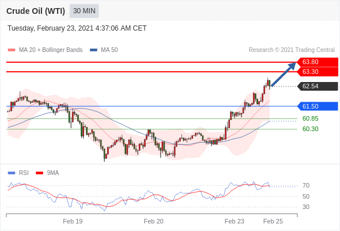Toggle the MA 20 + Bollinger Bands legend
340x231 pixels.
click(51, 50)
